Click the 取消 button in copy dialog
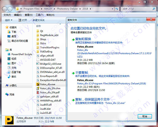The height and width of the screenshot is (127, 158). (x=145, y=116)
